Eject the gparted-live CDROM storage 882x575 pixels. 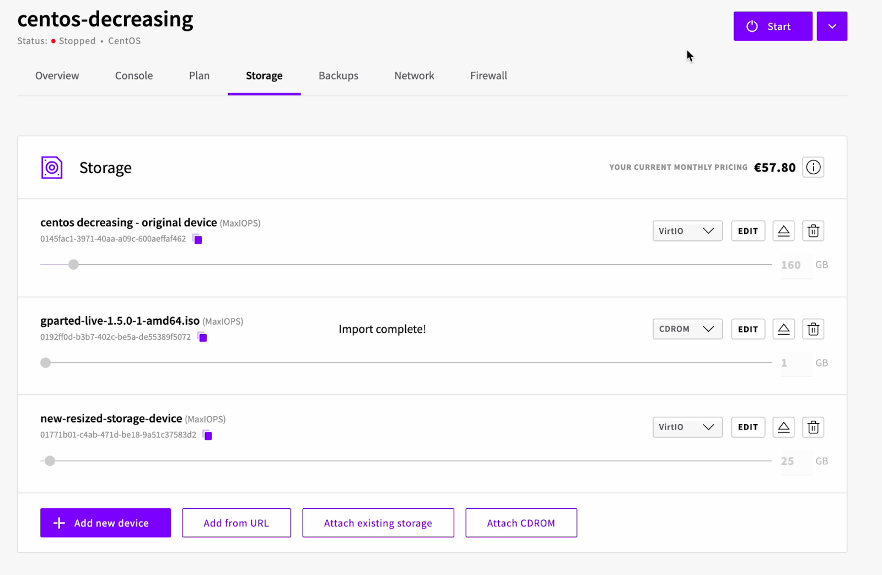pos(783,329)
